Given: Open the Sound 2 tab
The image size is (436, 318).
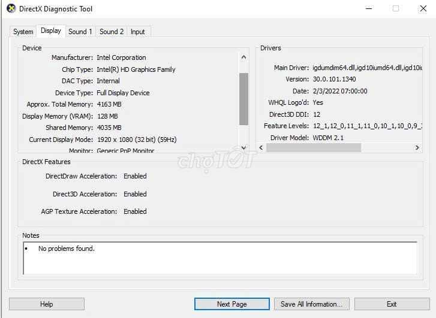Looking at the screenshot, I should [112, 32].
